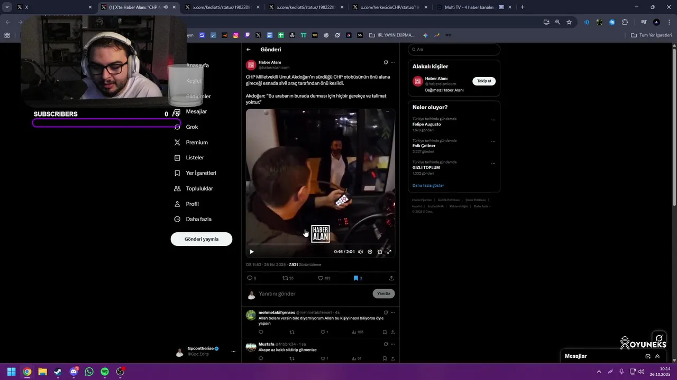The width and height of the screenshot is (677, 380).
Task: Open the GİZLİ TOPLUM trending topic
Action: pyautogui.click(x=426, y=167)
